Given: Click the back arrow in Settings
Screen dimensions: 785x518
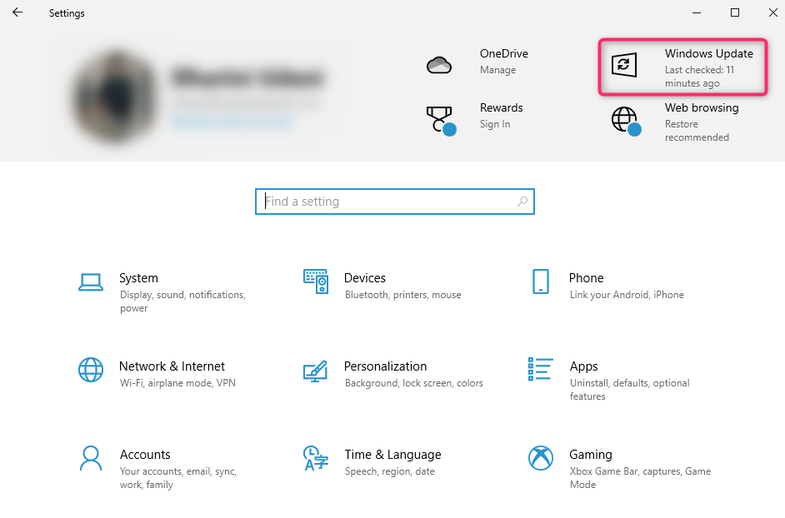Looking at the screenshot, I should click(x=17, y=12).
